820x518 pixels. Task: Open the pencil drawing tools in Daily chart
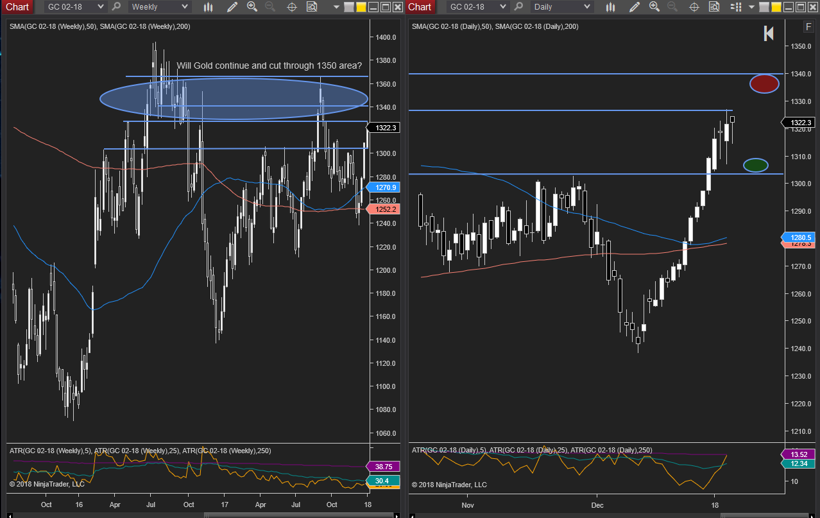pyautogui.click(x=634, y=6)
